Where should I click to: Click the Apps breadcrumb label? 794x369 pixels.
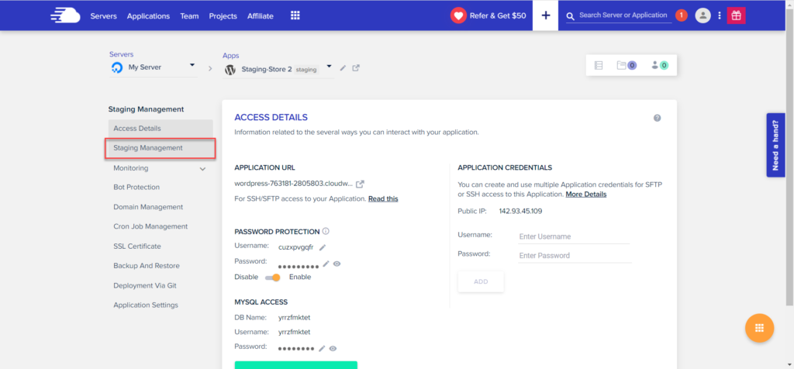(x=230, y=56)
